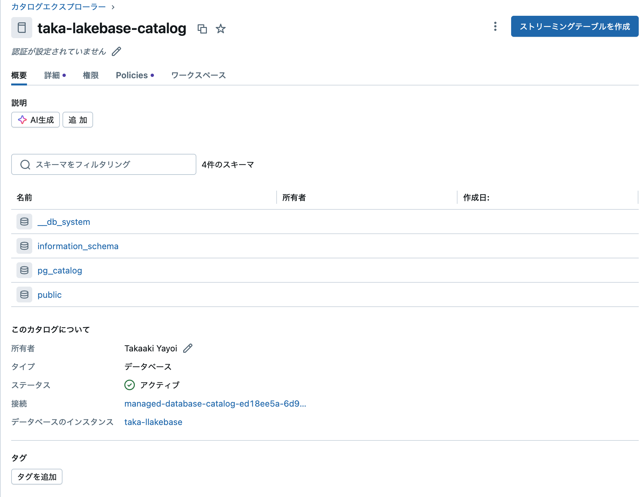Click the magnifier in the schema filter
This screenshot has width=644, height=497.
pos(25,164)
